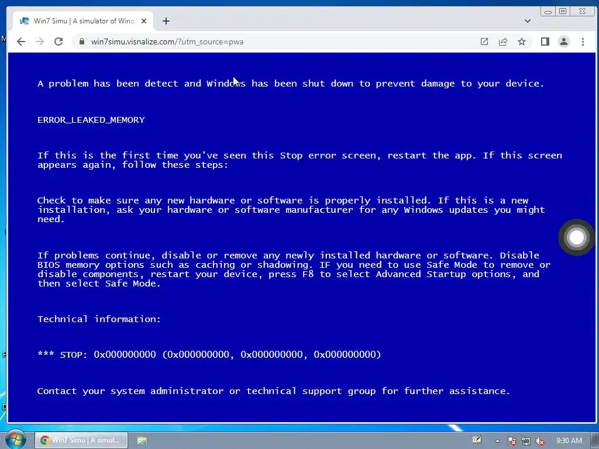Click the STOP: 0x000000000 code line
599x449 pixels.
click(209, 355)
